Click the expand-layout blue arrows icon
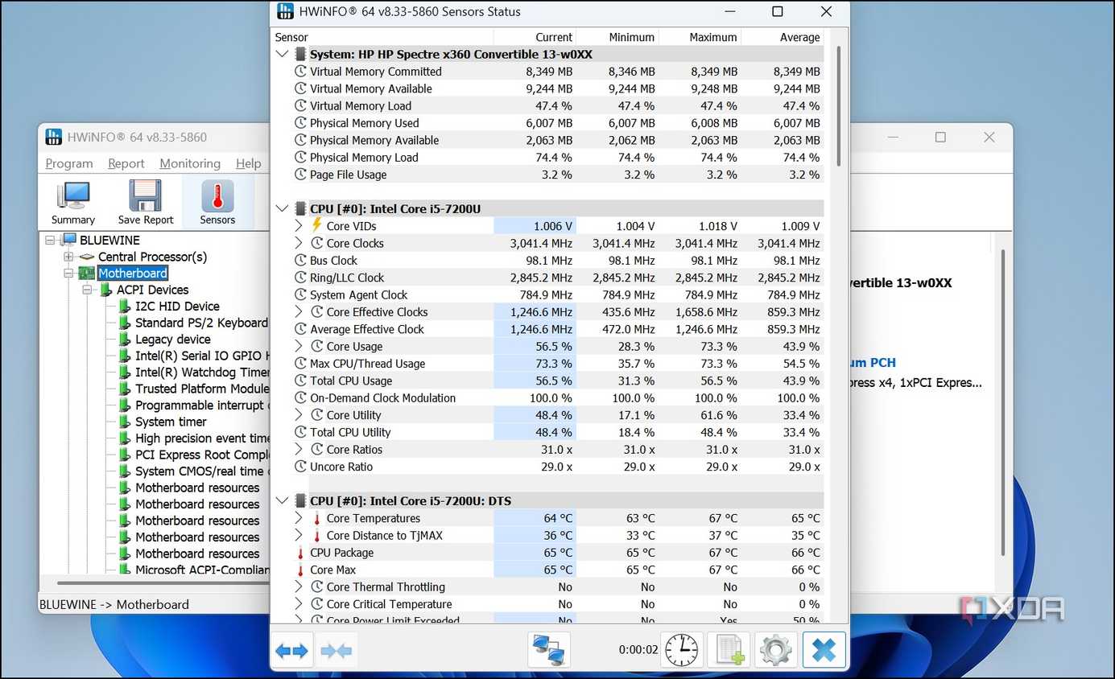The height and width of the screenshot is (679, 1115). pyautogui.click(x=291, y=650)
